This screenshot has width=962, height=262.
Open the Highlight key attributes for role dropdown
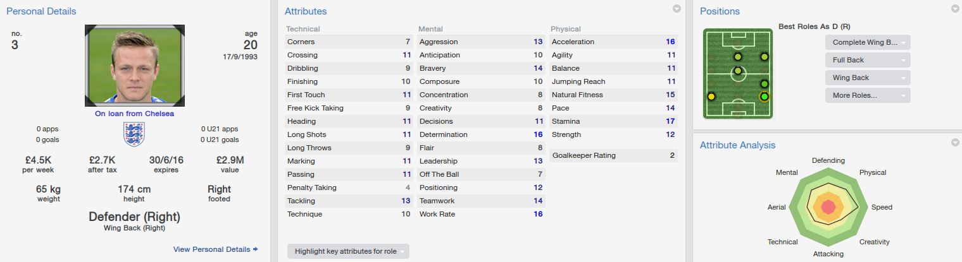click(x=348, y=251)
